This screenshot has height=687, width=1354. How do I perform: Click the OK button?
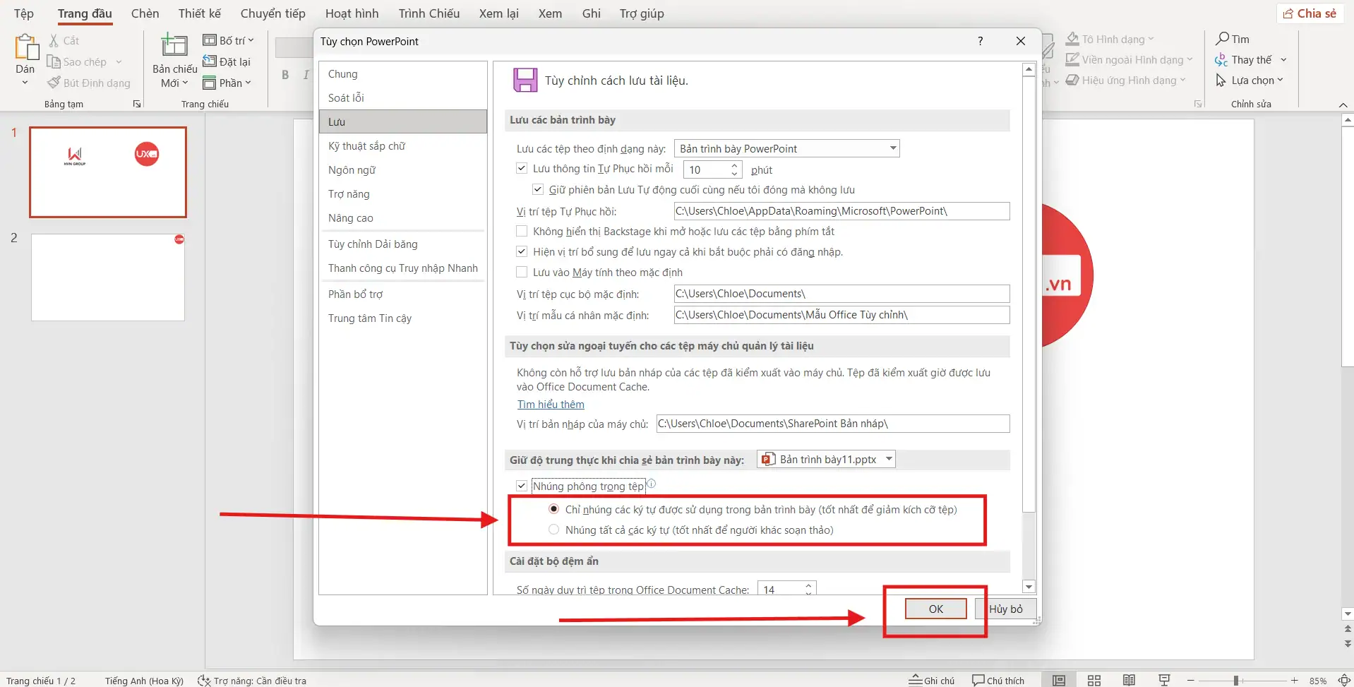point(935,608)
